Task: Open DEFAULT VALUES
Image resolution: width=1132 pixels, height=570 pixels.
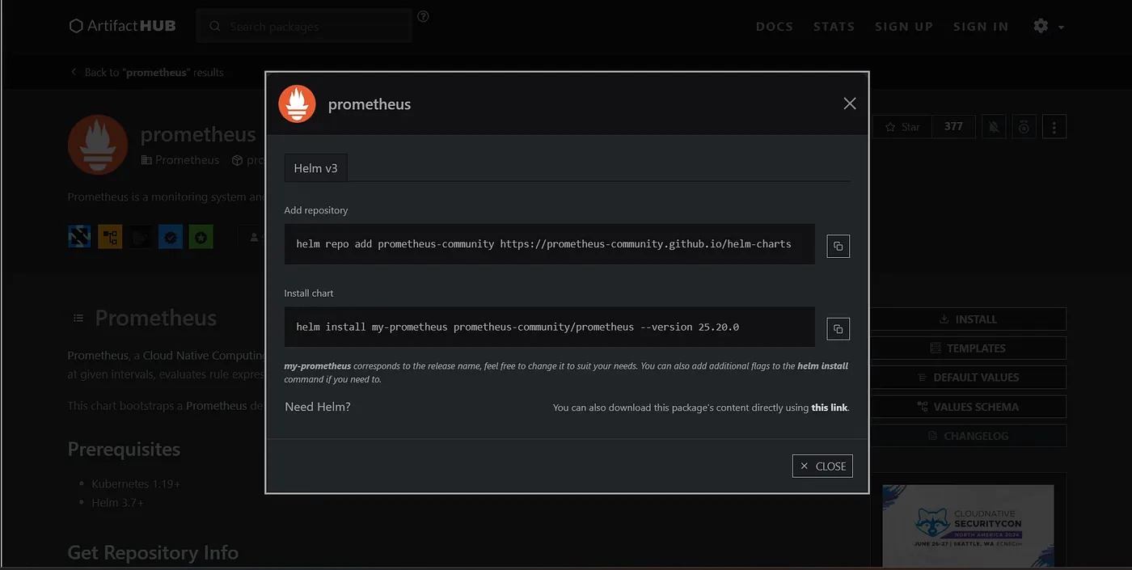Action: 968,378
